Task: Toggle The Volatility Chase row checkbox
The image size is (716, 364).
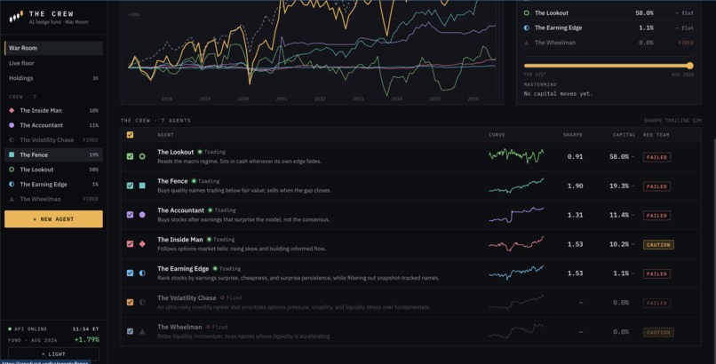Action: click(130, 303)
